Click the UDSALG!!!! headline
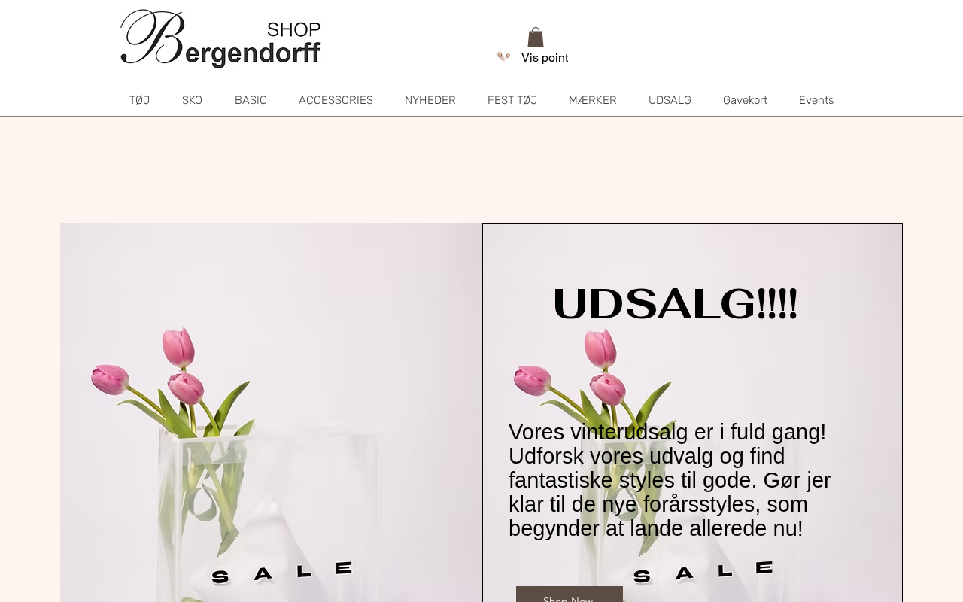 pos(675,304)
